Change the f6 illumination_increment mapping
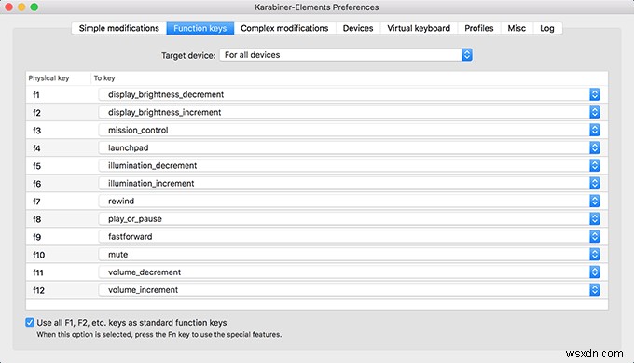Viewport: 634px width, 363px height. pyautogui.click(x=350, y=183)
